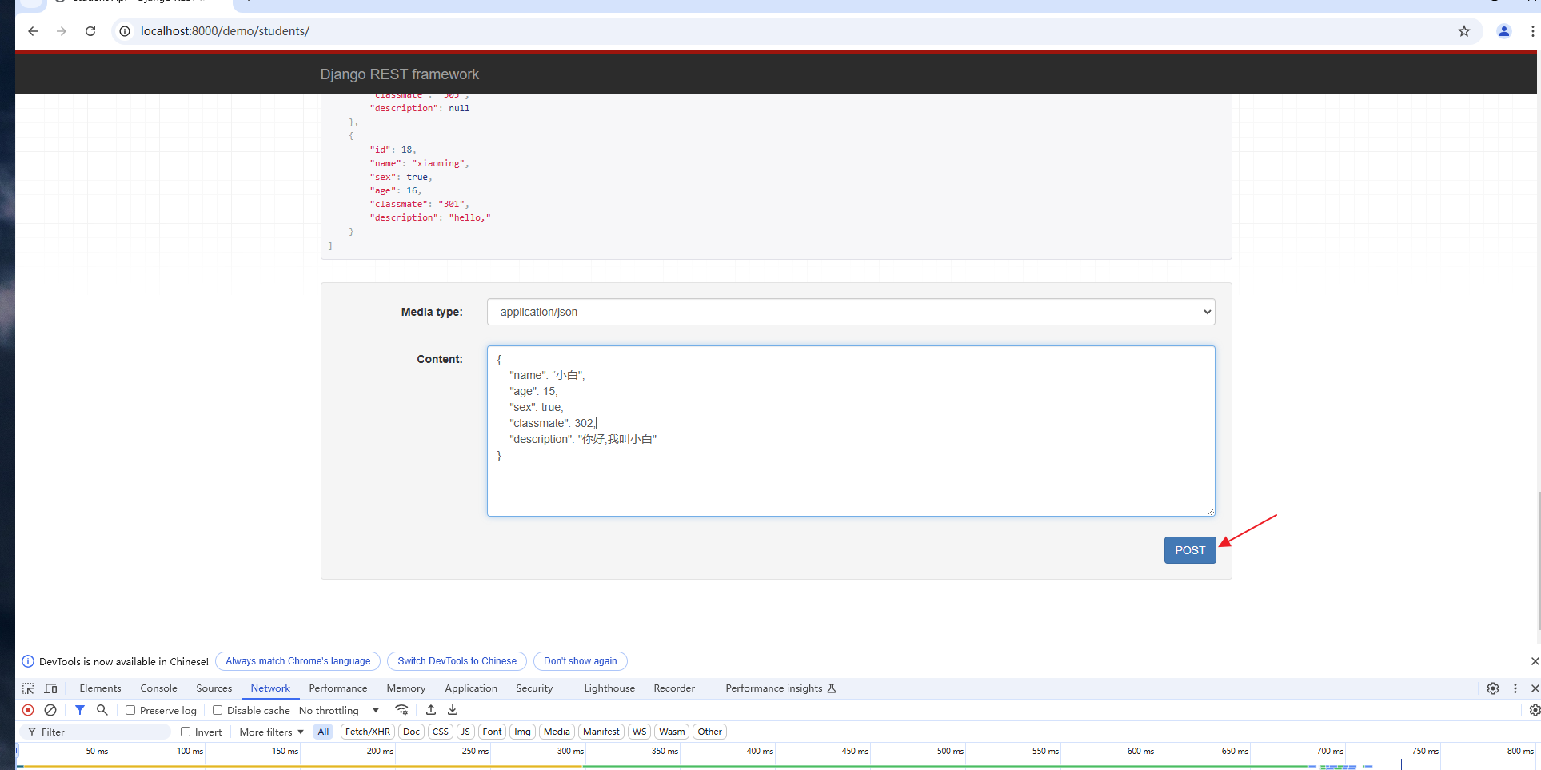
Task: Expand the More filters dropdown
Action: [272, 732]
